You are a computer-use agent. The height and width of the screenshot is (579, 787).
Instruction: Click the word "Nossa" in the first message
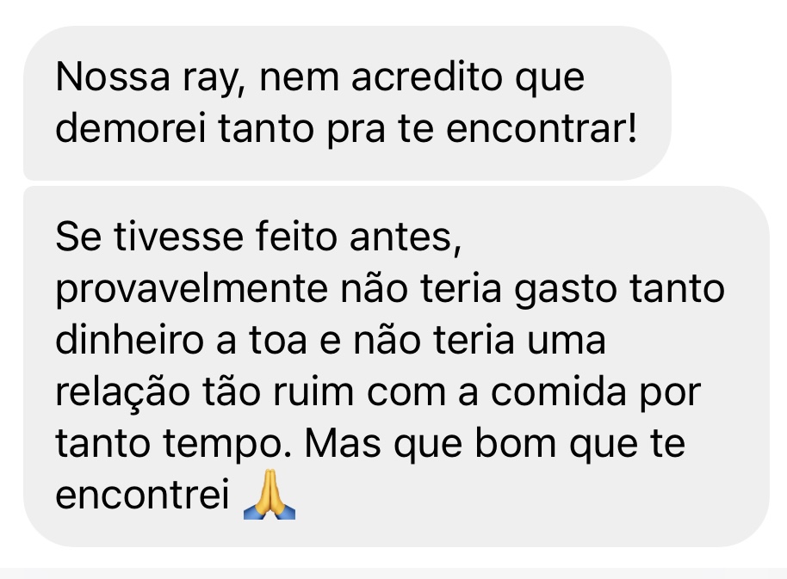[x=113, y=77]
